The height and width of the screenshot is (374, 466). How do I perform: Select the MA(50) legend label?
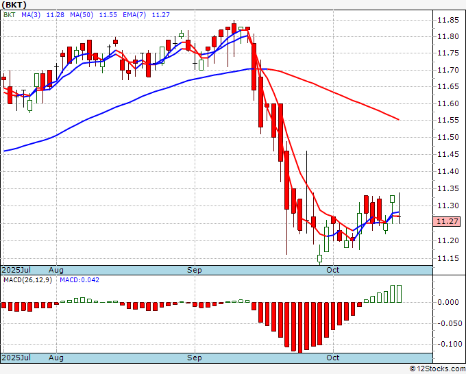pos(82,14)
